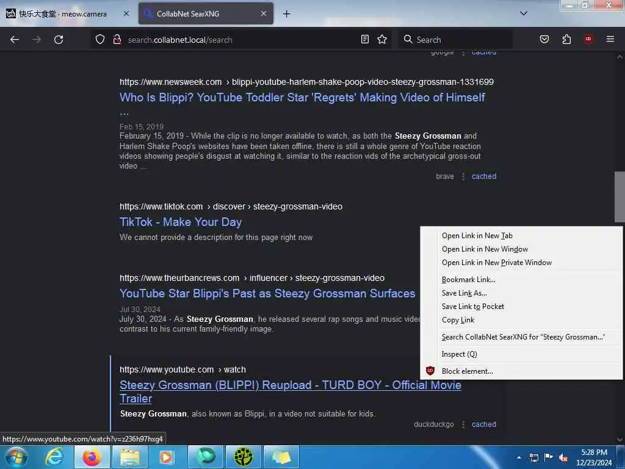Open the tracking protection shield icon

pos(100,39)
